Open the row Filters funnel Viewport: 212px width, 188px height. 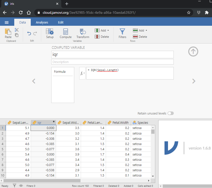click(x=122, y=33)
